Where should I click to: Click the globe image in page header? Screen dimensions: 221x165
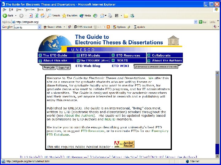click(55, 43)
